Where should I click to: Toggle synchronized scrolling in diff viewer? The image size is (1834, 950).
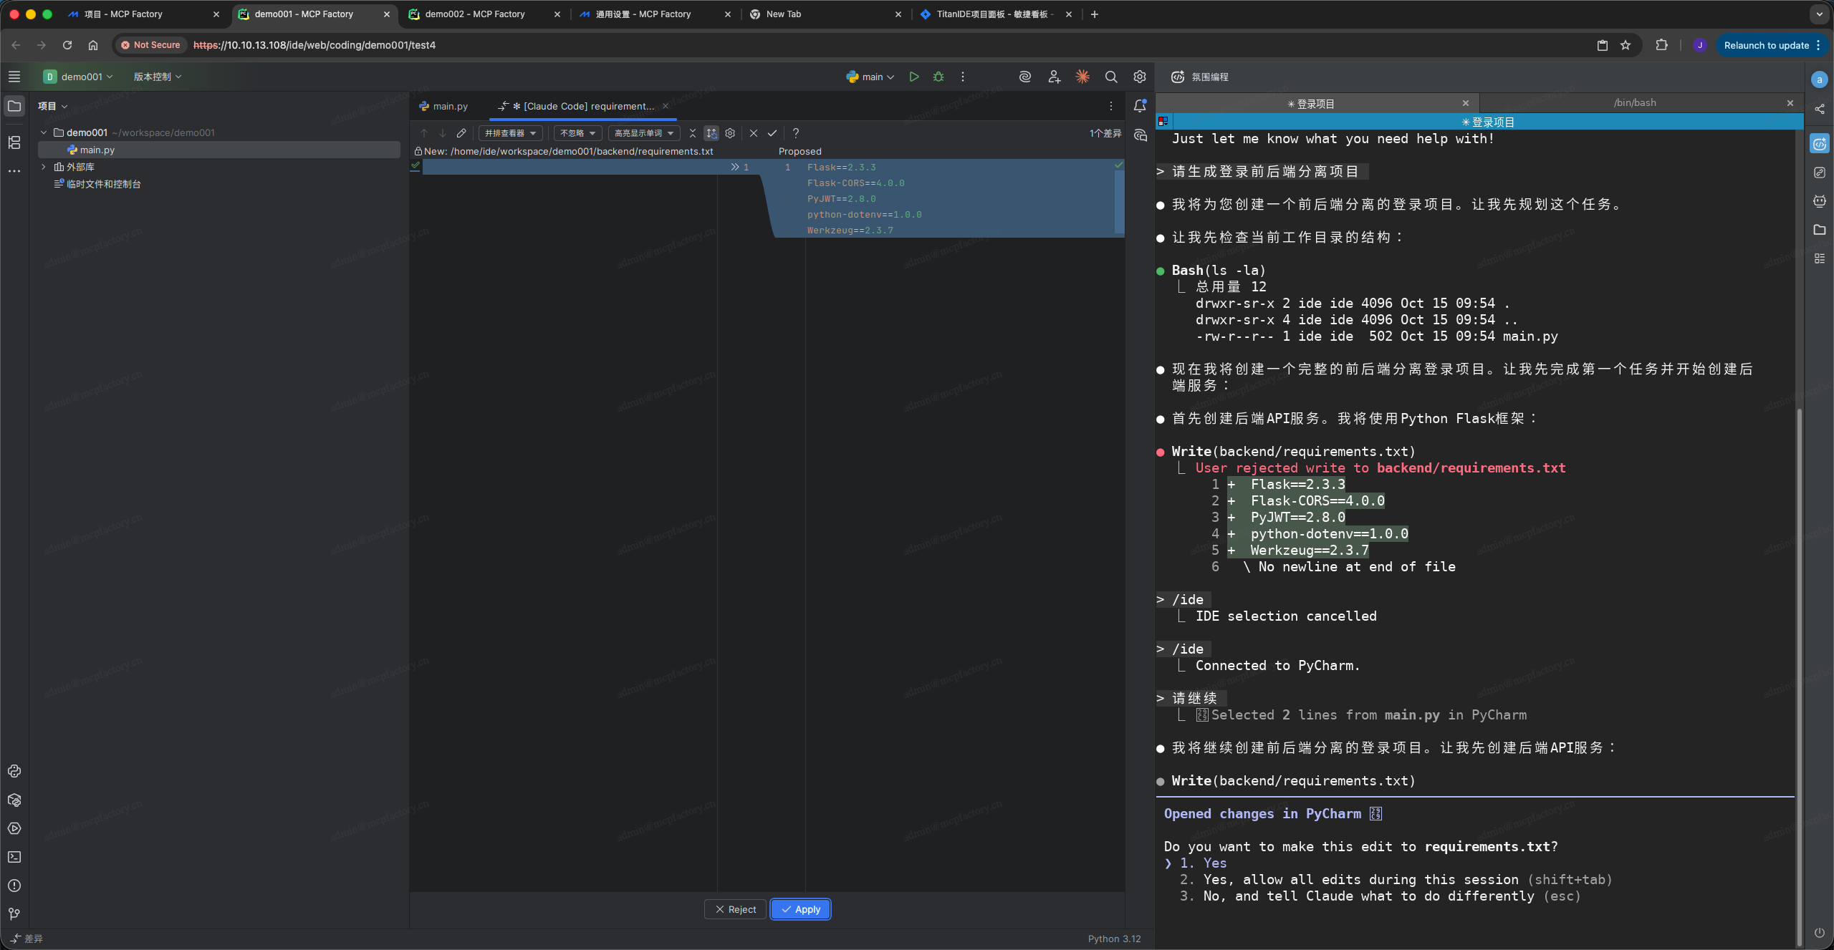pyautogui.click(x=711, y=133)
